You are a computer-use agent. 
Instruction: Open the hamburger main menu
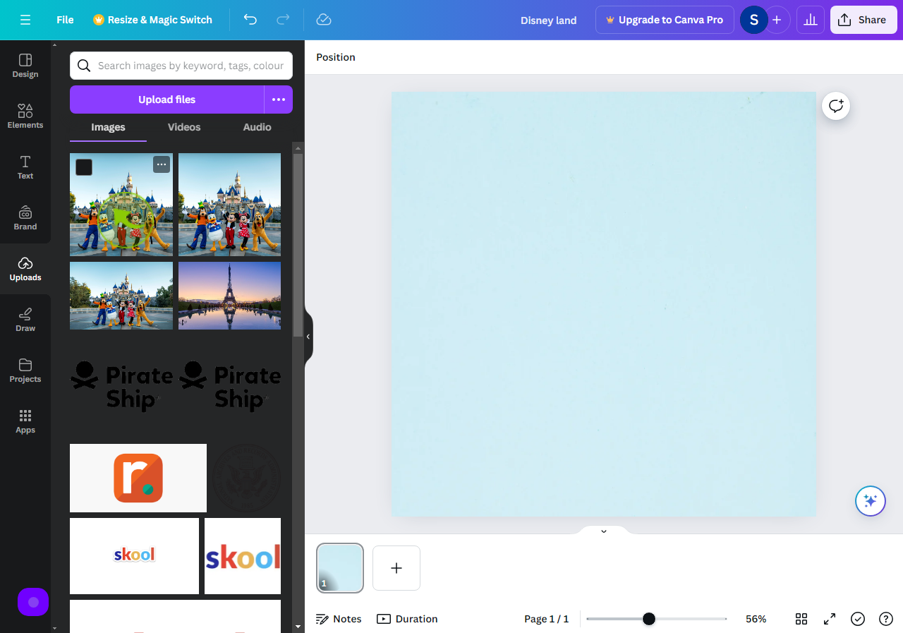point(25,20)
